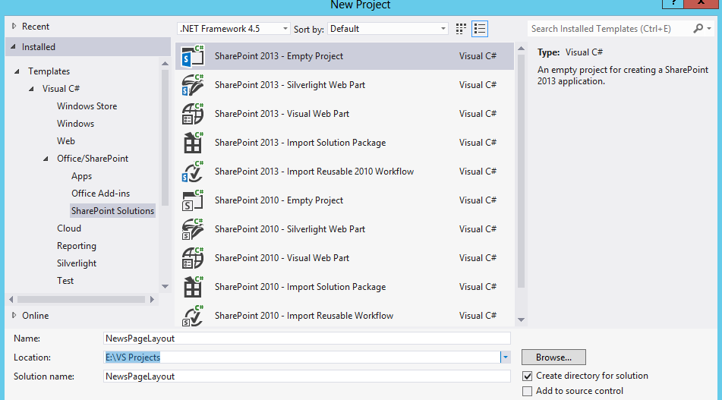Click template list scroll down arrow
Screen dimensions: 722x400
click(x=522, y=320)
